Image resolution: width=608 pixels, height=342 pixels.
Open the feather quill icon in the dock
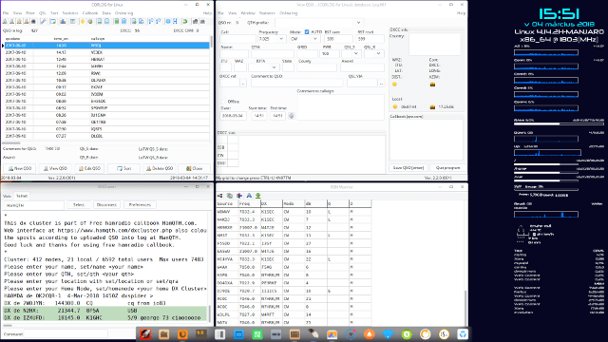click(x=313, y=334)
